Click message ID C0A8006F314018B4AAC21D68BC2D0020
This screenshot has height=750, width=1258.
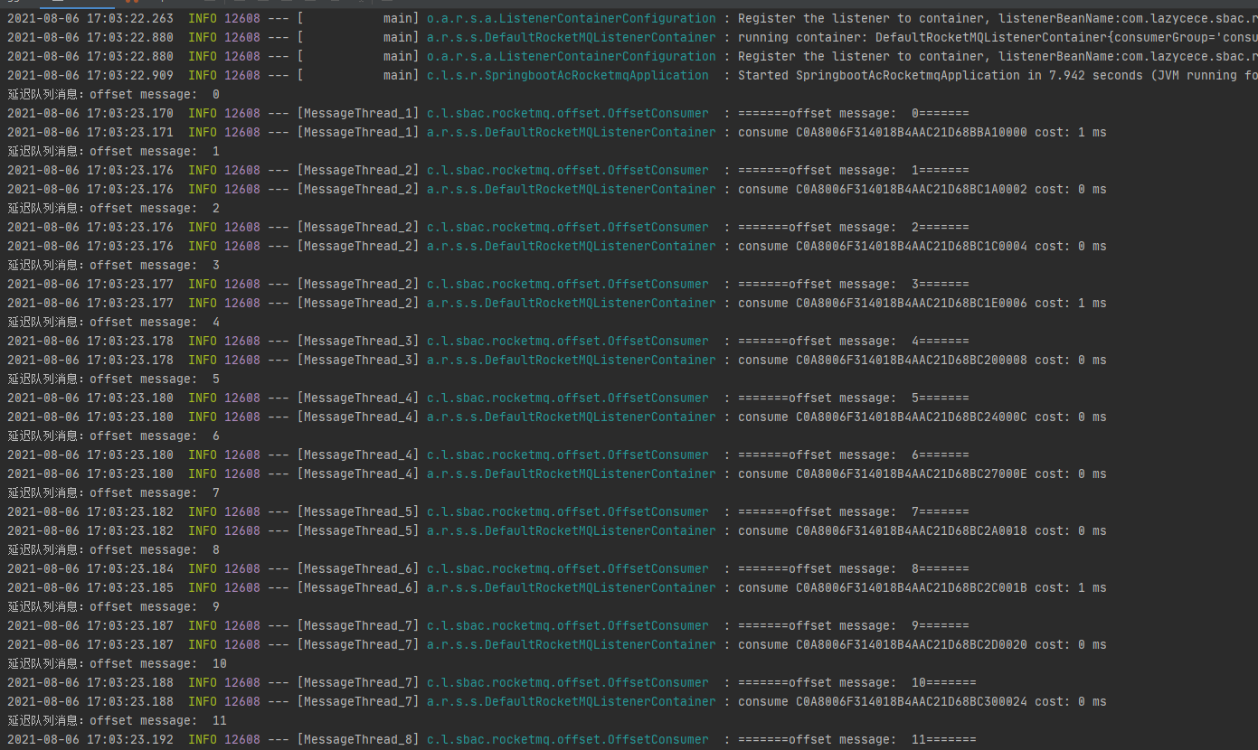click(912, 644)
